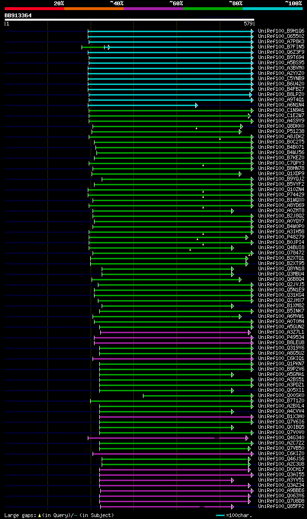
Task: Click the purple alignment bar for C6KIQ1
Action: tap(173, 359)
